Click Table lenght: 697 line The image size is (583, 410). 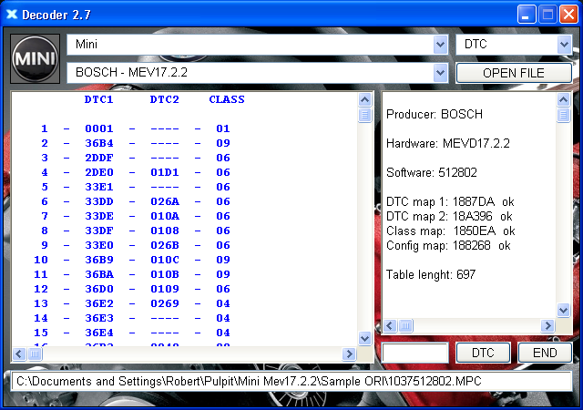click(431, 274)
